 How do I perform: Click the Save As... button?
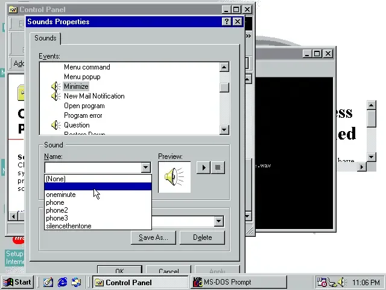[153, 237]
